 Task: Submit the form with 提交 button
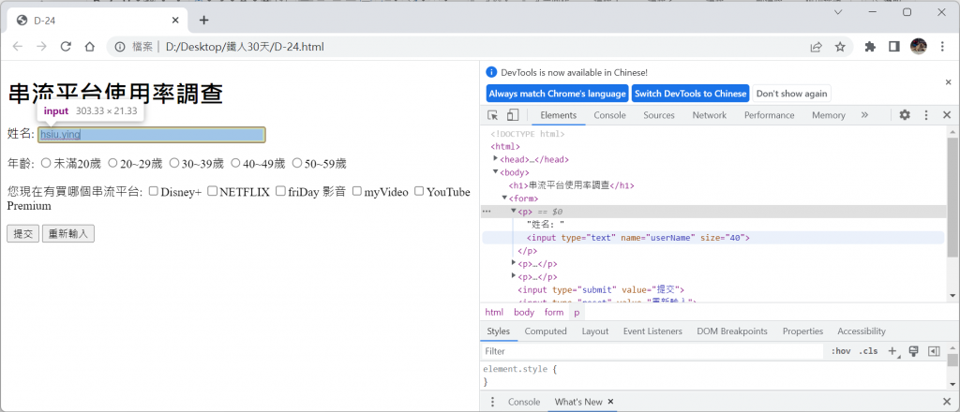pyautogui.click(x=23, y=233)
